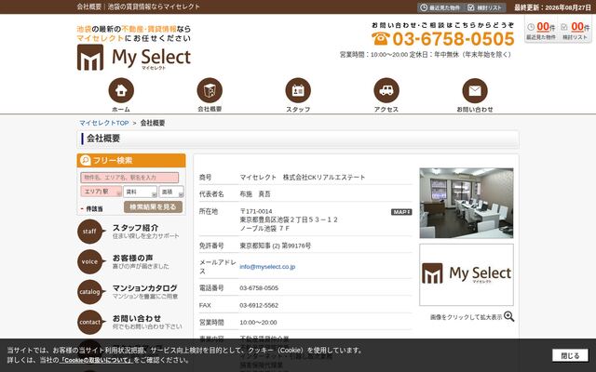
Task: Click the staff circle badge in sidebar
Action: pyautogui.click(x=90, y=232)
